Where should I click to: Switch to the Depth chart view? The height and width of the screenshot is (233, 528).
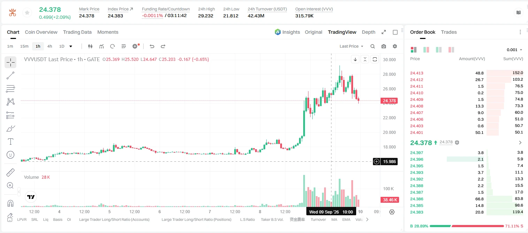(368, 32)
